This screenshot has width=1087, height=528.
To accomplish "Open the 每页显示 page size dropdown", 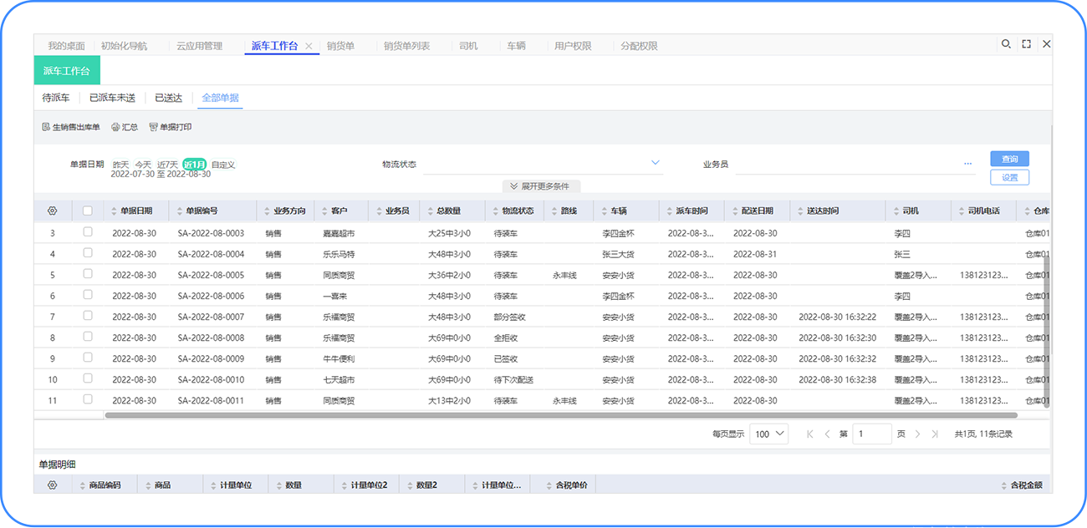I will [x=769, y=434].
